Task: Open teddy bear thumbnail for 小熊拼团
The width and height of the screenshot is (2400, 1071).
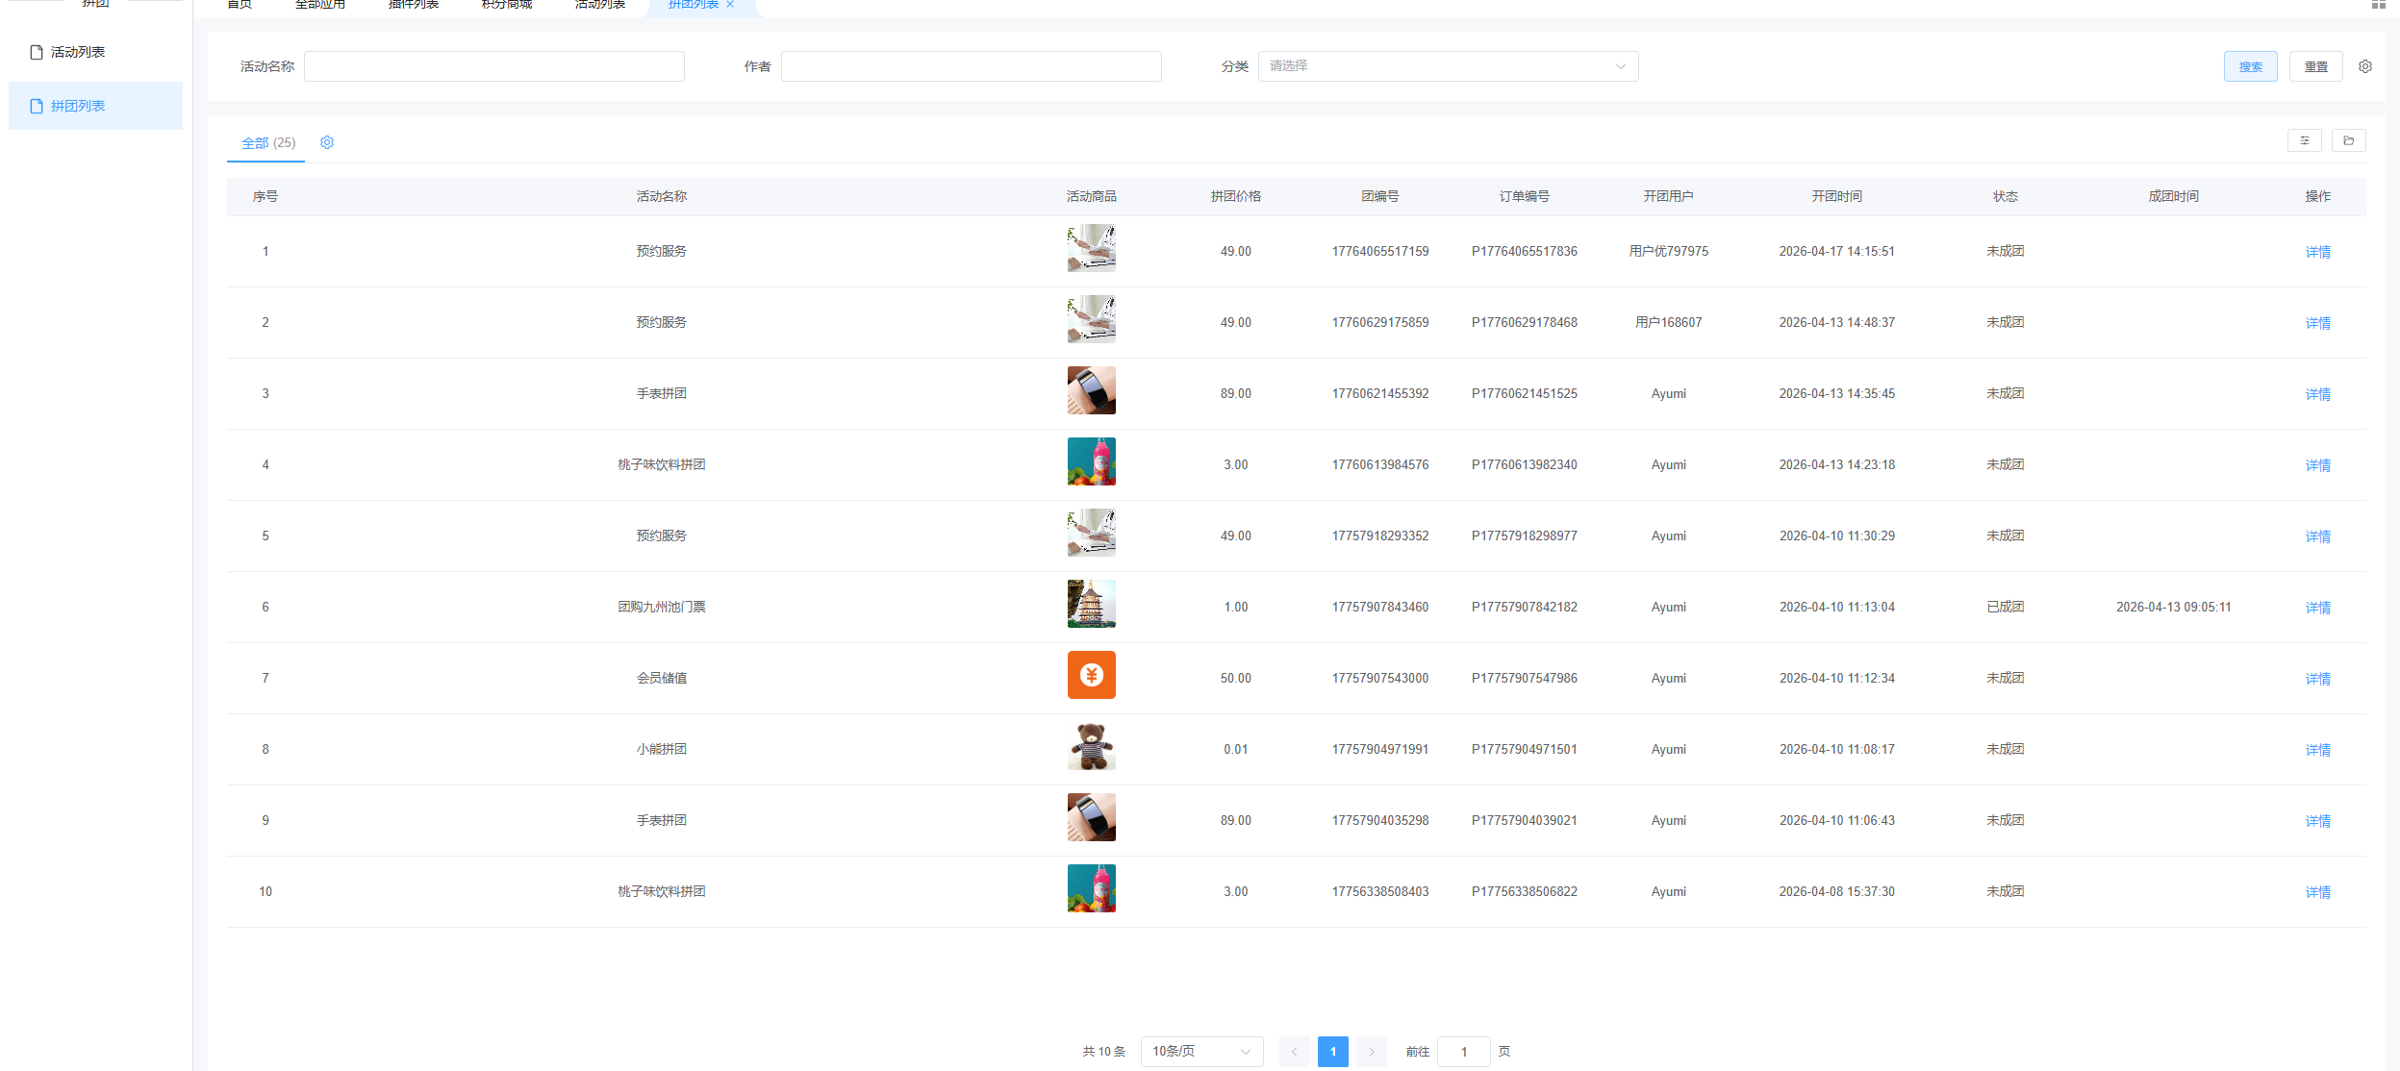Action: click(1092, 746)
